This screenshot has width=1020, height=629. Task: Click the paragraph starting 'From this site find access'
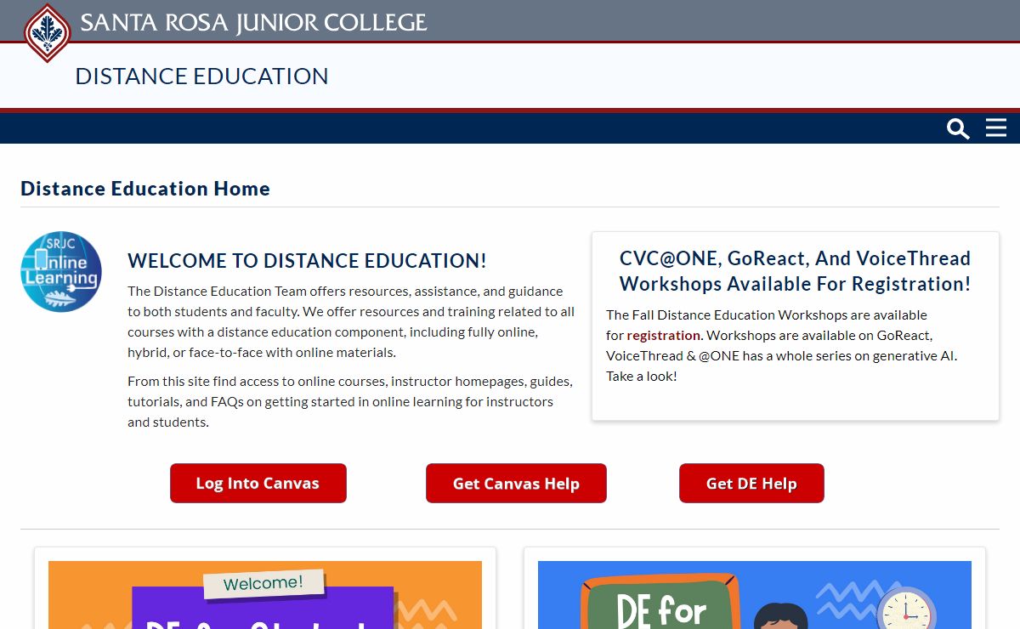click(x=350, y=401)
